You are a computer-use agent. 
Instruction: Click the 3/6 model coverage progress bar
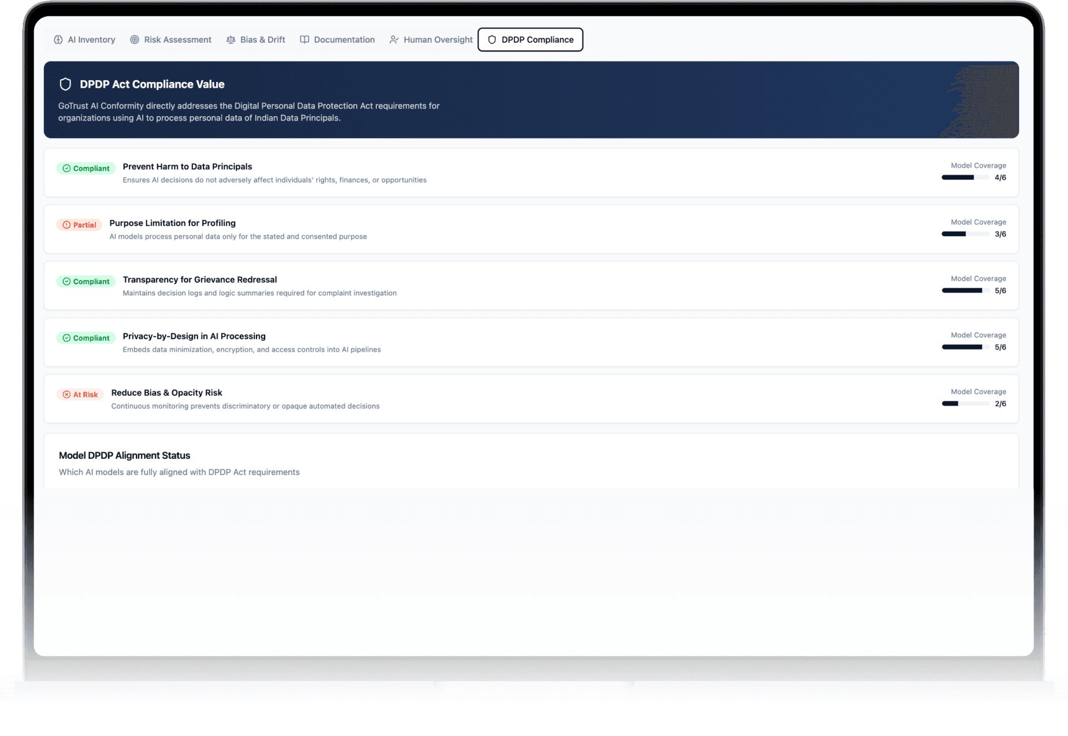[965, 235]
